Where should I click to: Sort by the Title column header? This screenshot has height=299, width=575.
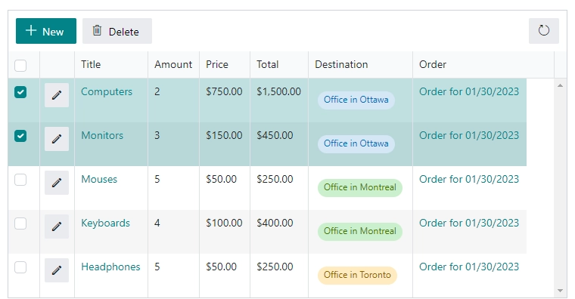click(x=91, y=64)
